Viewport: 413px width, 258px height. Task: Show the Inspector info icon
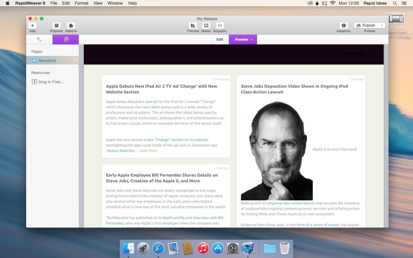[x=343, y=26]
